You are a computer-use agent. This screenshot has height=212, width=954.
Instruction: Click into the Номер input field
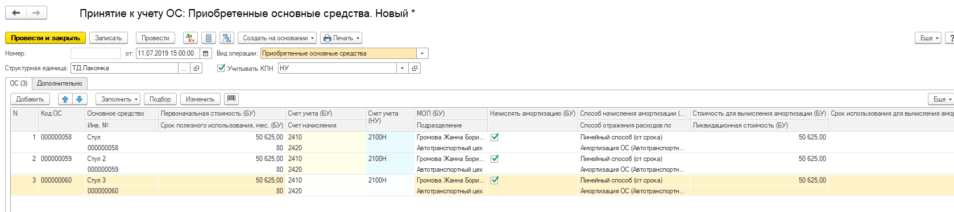click(96, 53)
